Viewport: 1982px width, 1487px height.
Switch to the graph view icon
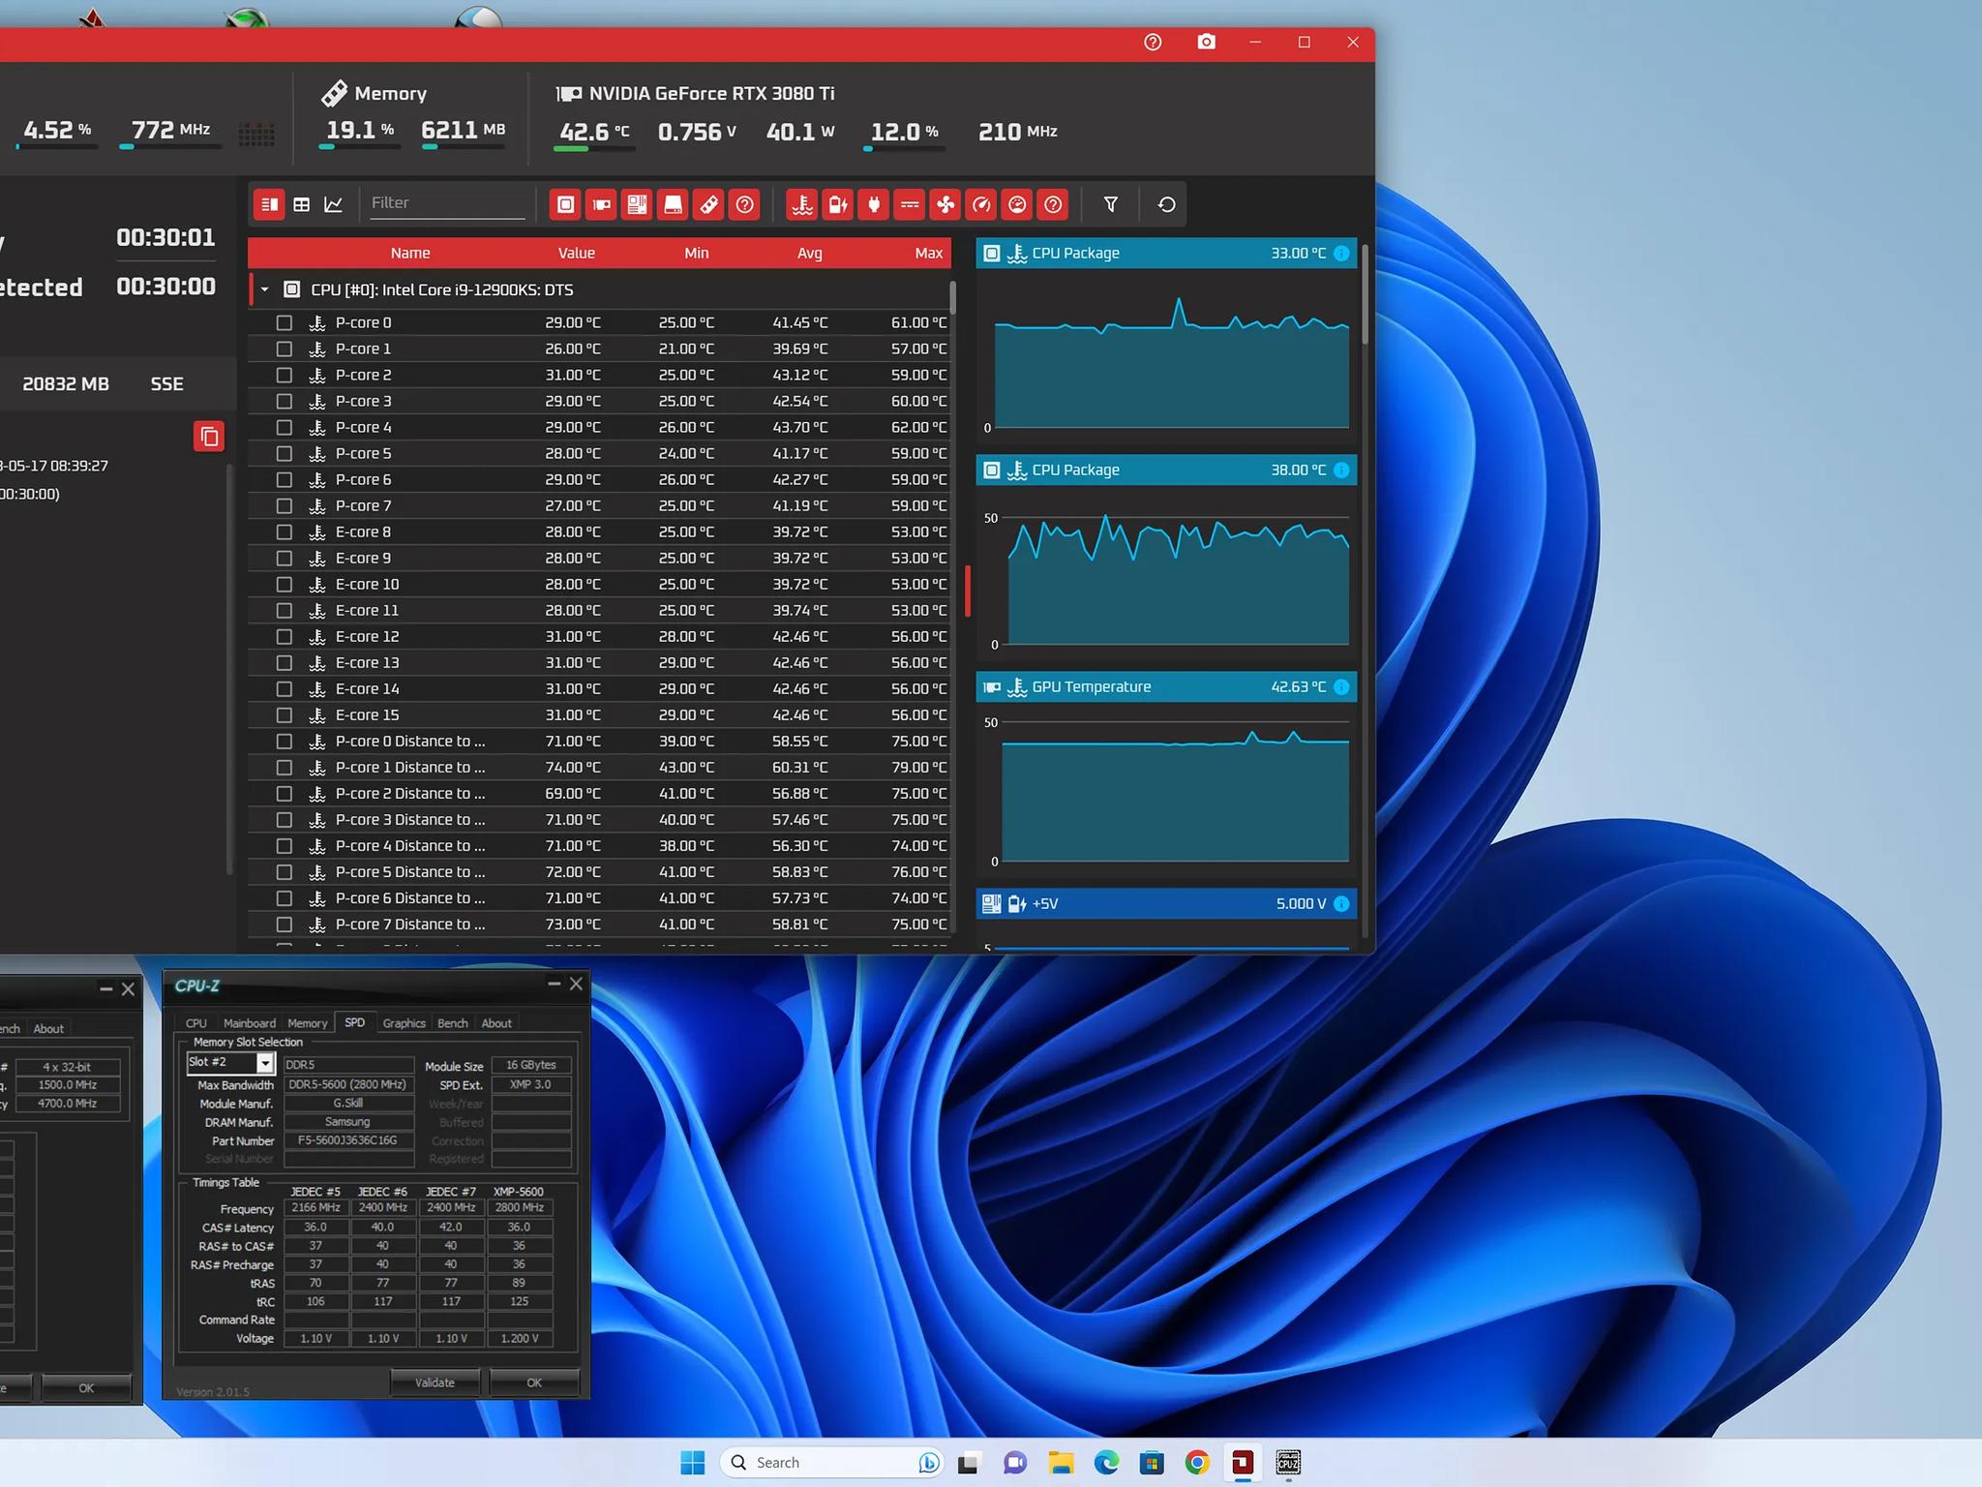(x=334, y=204)
